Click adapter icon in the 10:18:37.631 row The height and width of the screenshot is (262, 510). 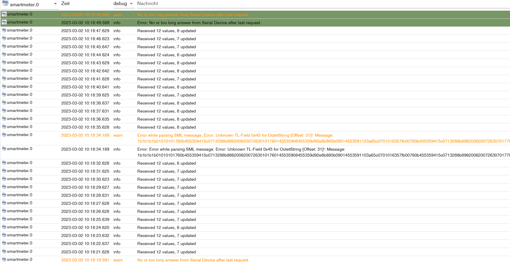4,110
